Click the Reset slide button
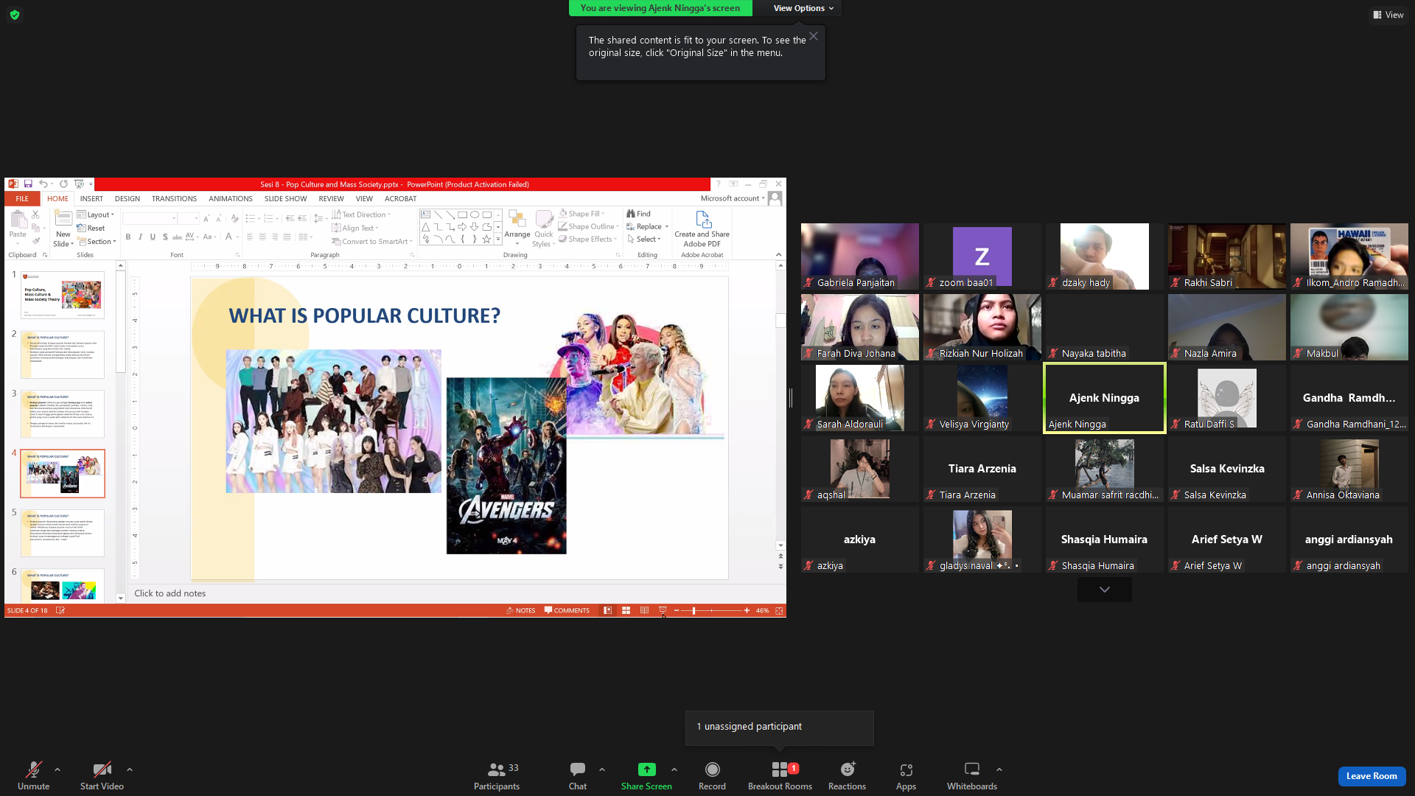Image resolution: width=1415 pixels, height=796 pixels. point(91,228)
